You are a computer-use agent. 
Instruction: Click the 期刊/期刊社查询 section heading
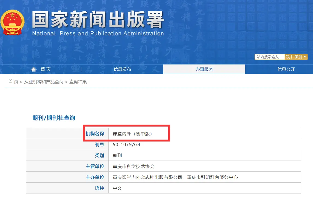tap(54, 118)
